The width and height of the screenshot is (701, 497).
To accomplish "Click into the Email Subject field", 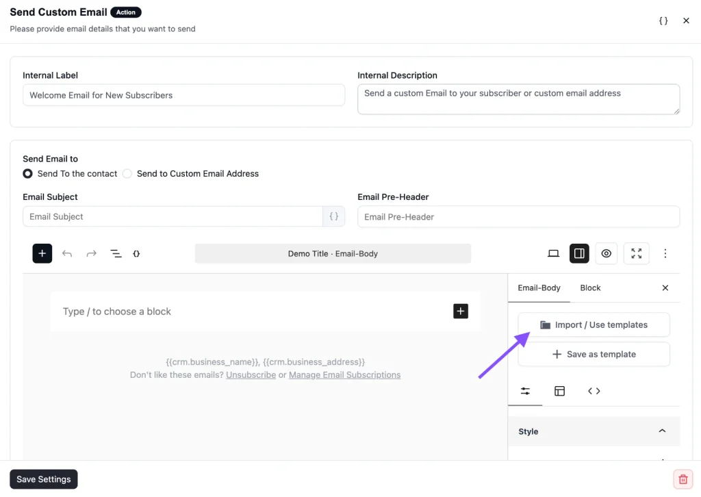I will coord(173,216).
